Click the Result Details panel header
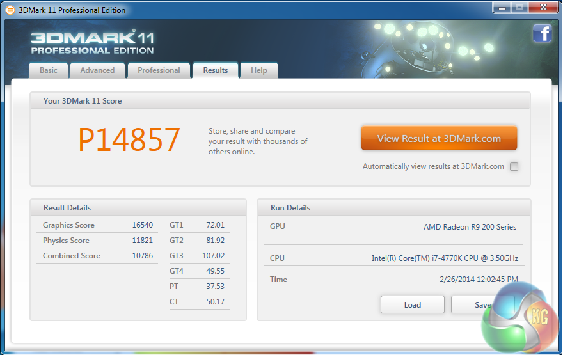This screenshot has width=563, height=355. coord(138,208)
